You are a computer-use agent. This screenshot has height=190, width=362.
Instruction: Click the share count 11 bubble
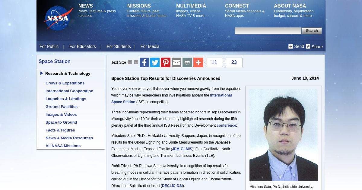[214, 62]
